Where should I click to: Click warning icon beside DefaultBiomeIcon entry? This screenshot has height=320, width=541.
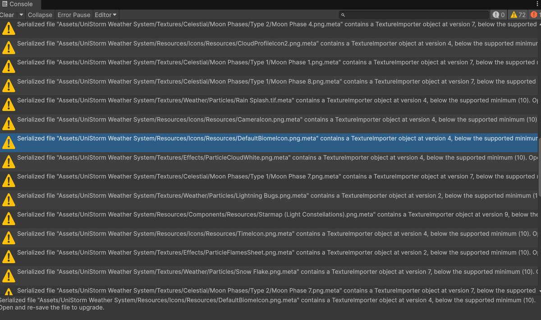coord(8,143)
